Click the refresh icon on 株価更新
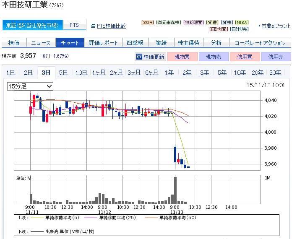The image size is (292, 239). click(x=139, y=57)
